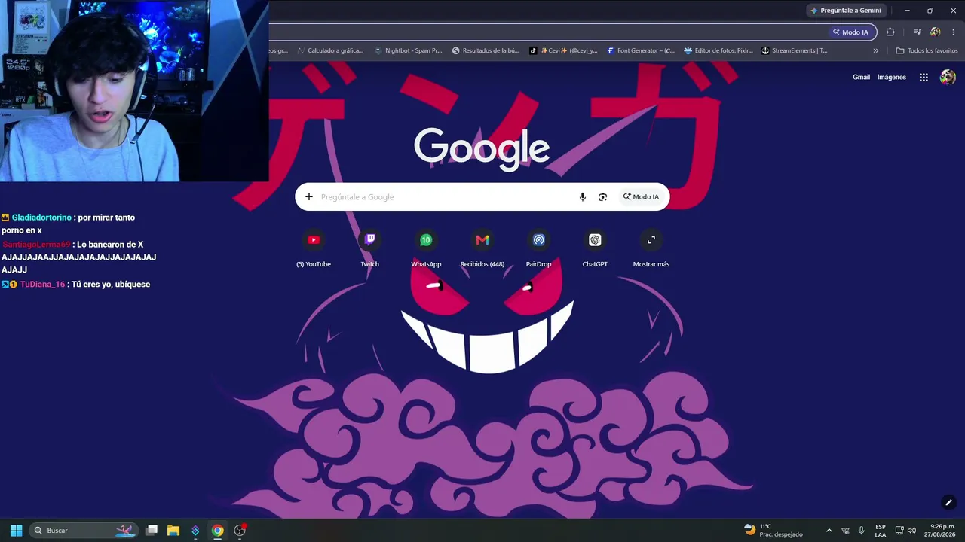Screen dimensions: 965x542
Task: Open the StreamElements bookmark
Action: [x=795, y=50]
